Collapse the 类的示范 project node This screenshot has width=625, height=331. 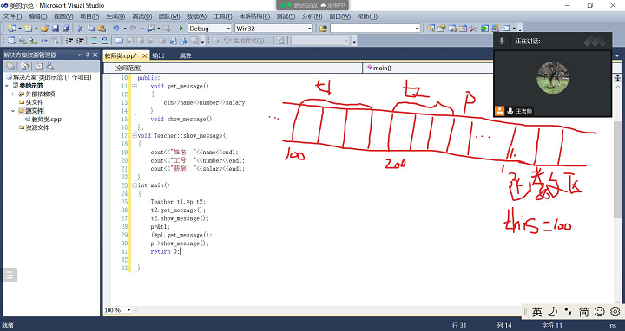7,86
